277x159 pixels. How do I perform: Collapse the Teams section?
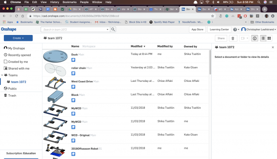(x=2, y=75)
